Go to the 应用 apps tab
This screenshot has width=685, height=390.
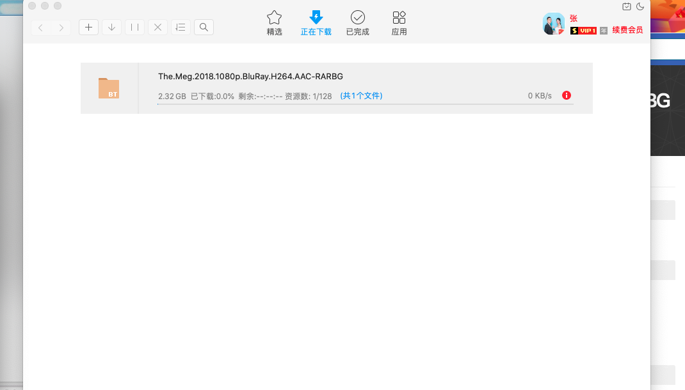click(399, 23)
